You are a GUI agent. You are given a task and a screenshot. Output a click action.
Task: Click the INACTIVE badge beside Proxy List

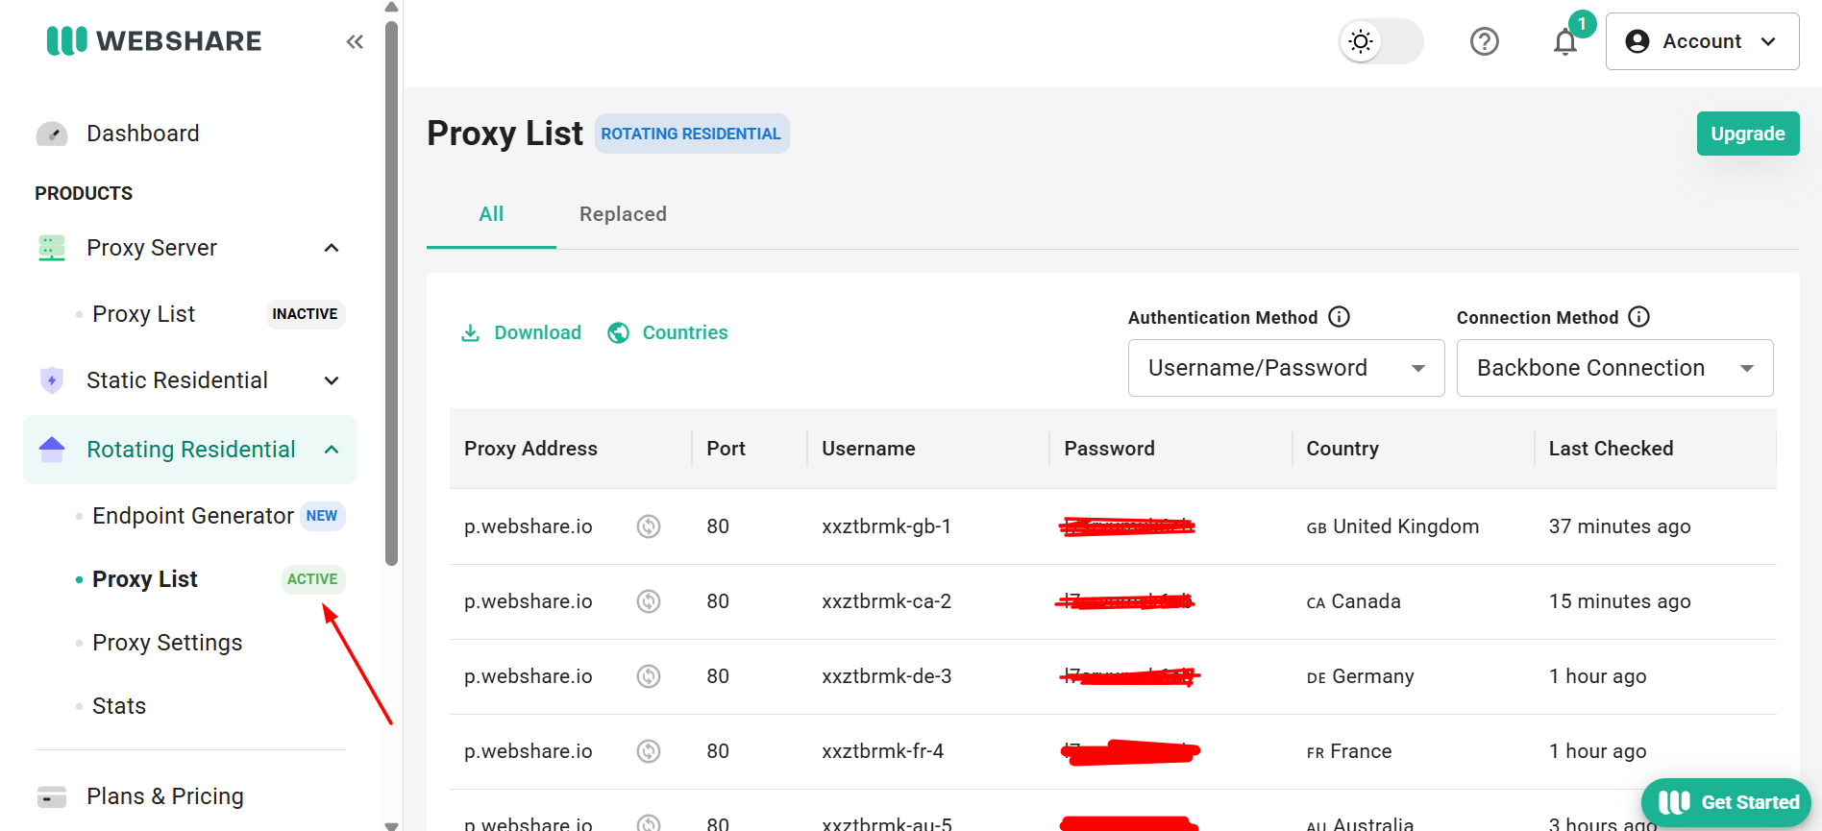[305, 314]
